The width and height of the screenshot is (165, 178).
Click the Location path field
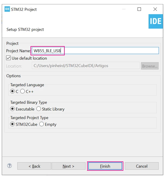(86, 65)
